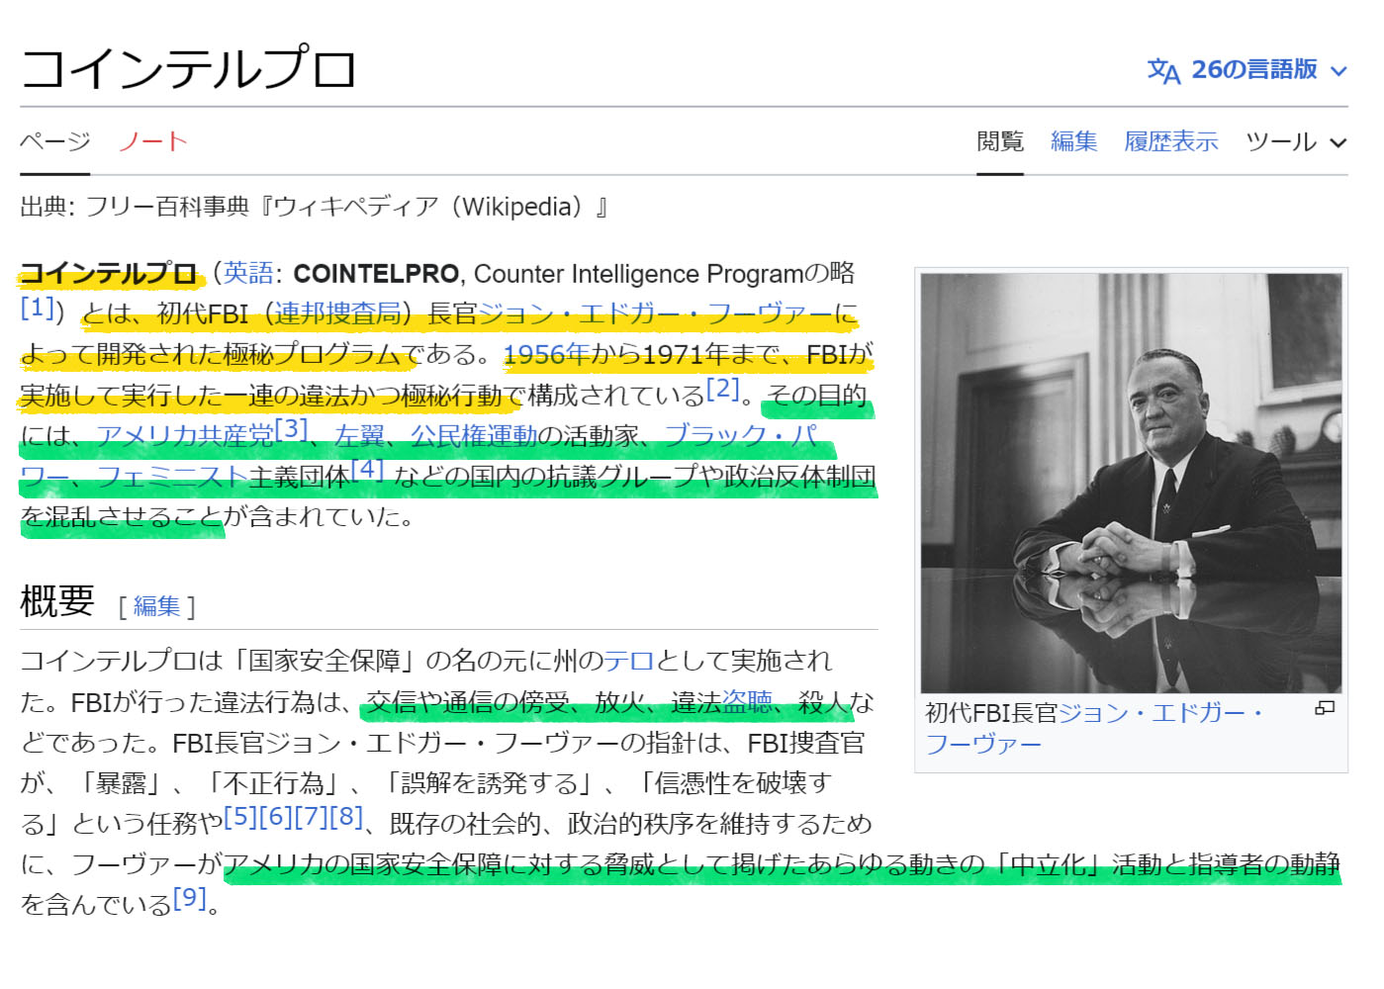Click the 編集 link beside the 概要 heading
Viewport: 1384px width, 989px height.
coord(157,605)
